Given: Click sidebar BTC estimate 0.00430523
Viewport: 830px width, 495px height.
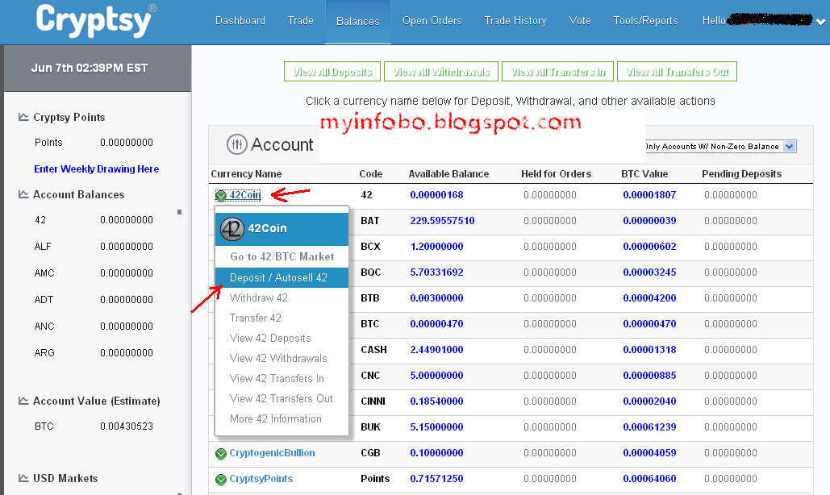Looking at the screenshot, I should click(x=127, y=426).
